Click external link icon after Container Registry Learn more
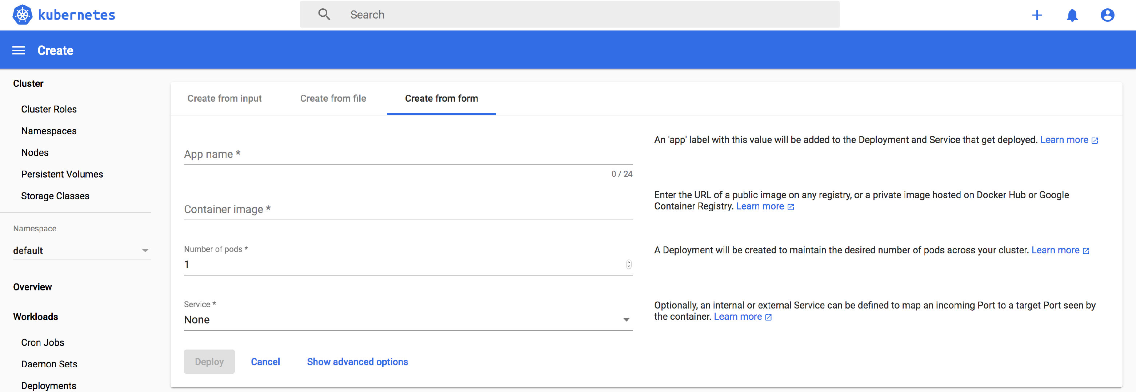This screenshot has width=1136, height=392. (791, 207)
